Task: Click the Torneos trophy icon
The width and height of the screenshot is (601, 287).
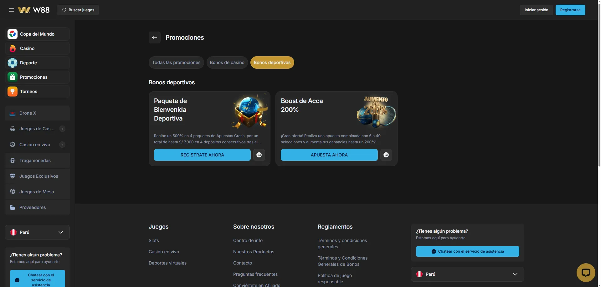Action: (x=13, y=92)
